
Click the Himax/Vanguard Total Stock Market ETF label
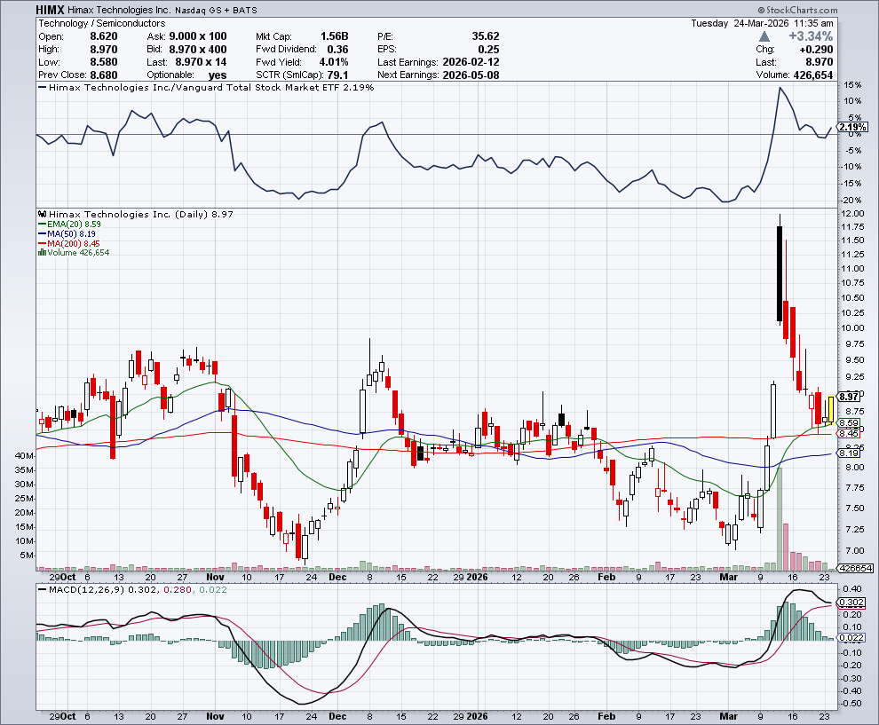211,87
